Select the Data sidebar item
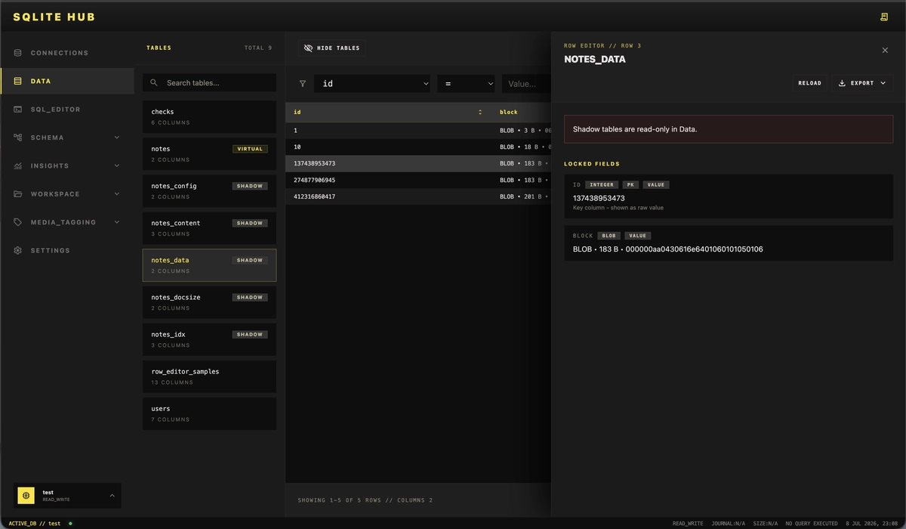 click(67, 81)
